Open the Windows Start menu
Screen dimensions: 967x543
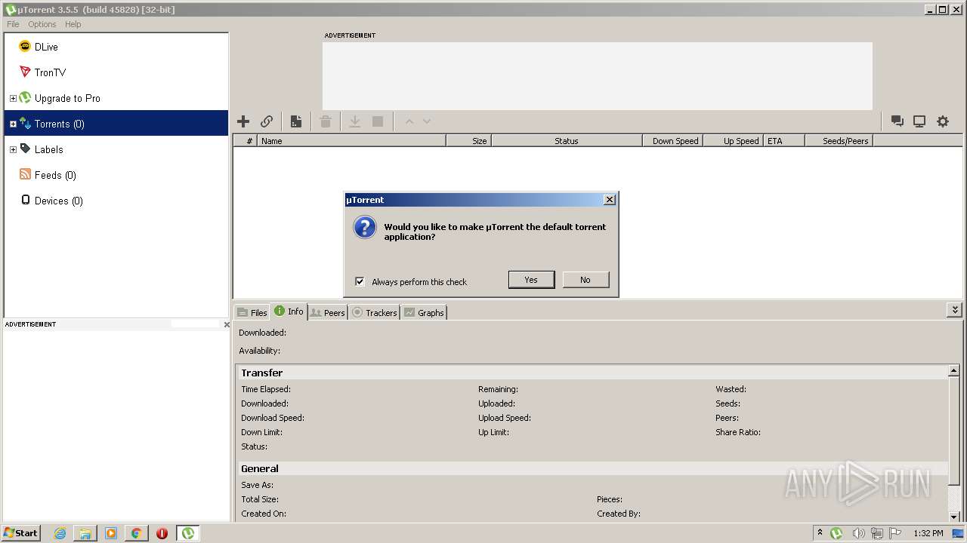click(21, 532)
